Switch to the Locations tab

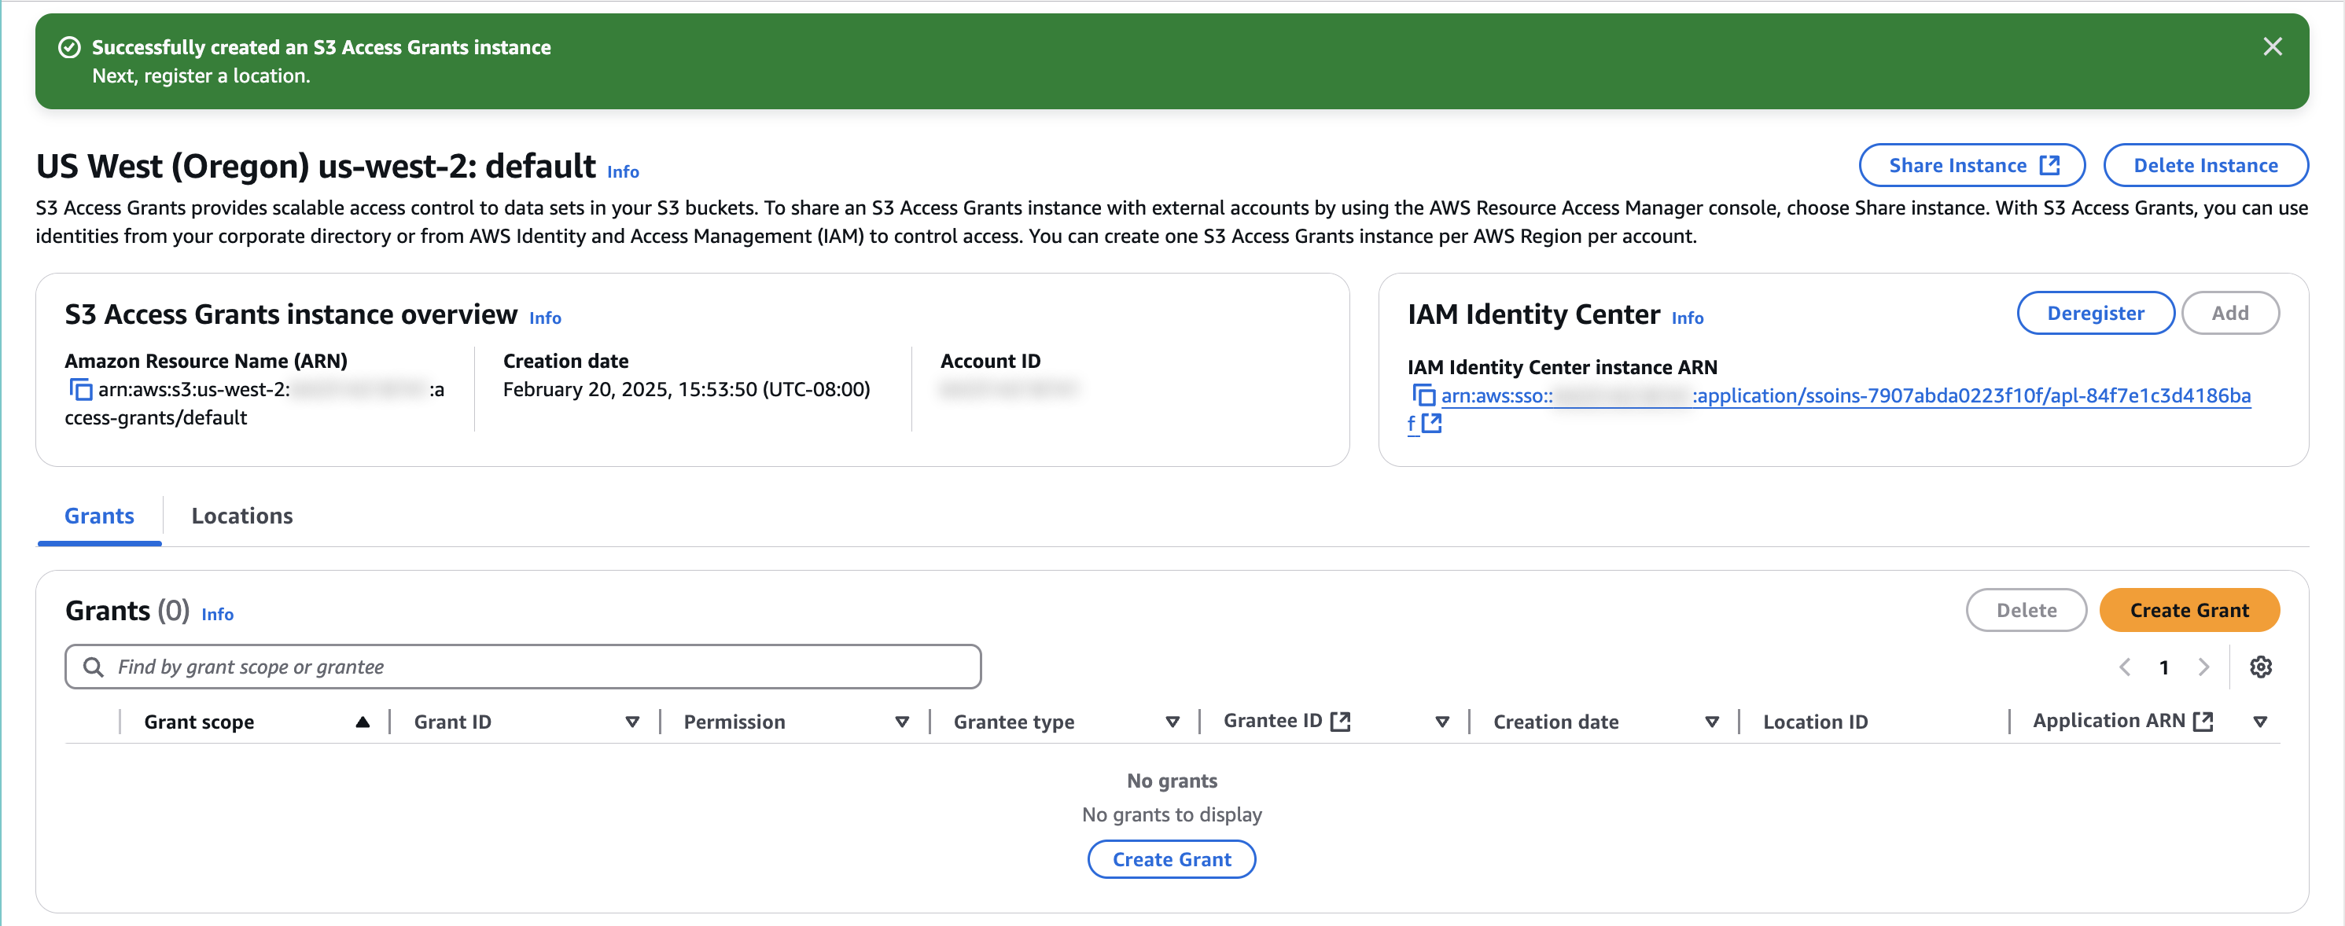(241, 516)
